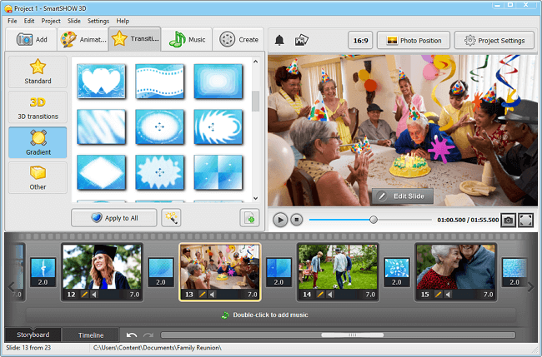The height and width of the screenshot is (357, 542).
Task: Choose the film strip wave transition
Action: click(159, 81)
